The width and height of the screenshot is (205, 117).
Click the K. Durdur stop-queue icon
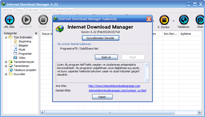[x=164, y=20]
